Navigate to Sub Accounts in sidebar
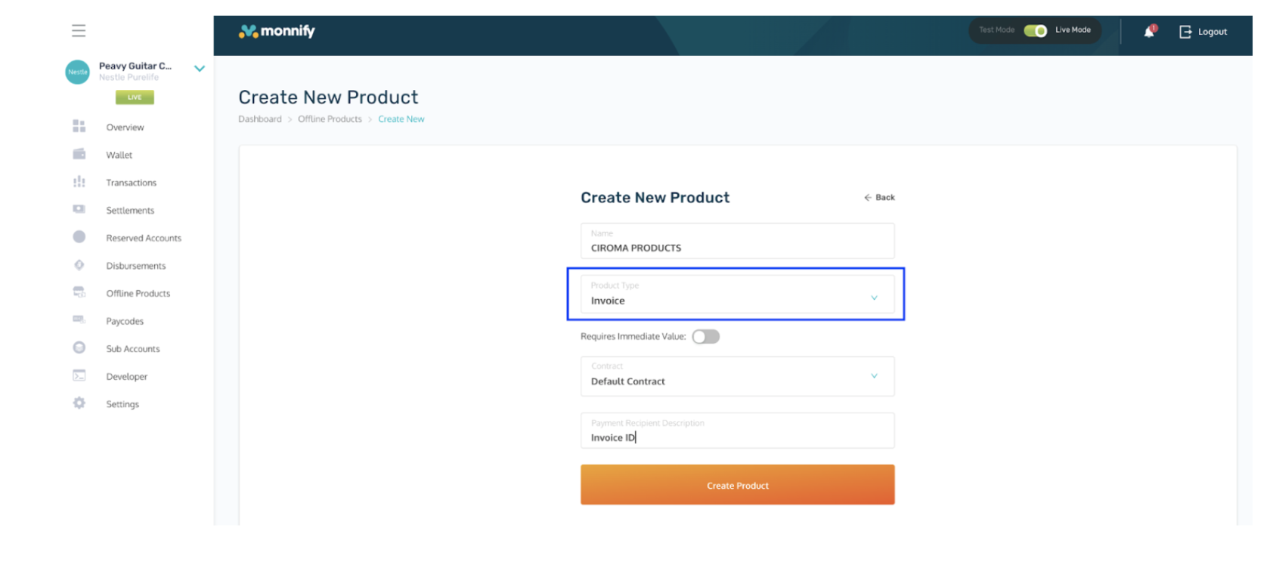The image size is (1273, 574). (133, 349)
